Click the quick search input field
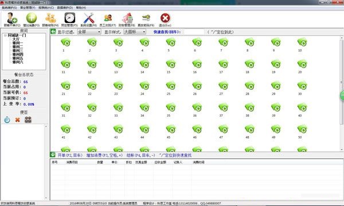Image resolution: width=344 pixels, height=206 pixels. 194,32
